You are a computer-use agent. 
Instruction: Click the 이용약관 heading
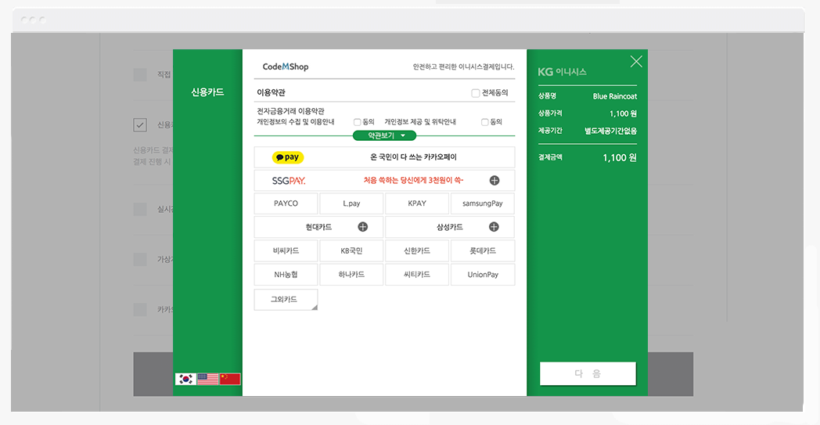pos(271,92)
